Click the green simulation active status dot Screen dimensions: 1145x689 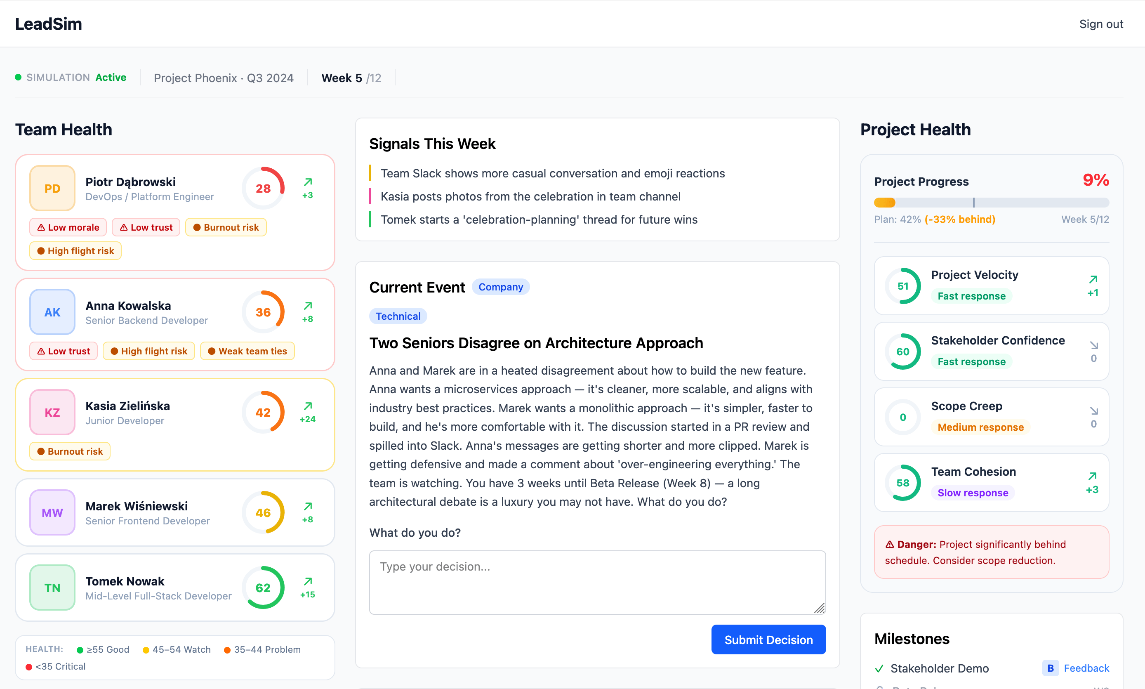(x=18, y=77)
